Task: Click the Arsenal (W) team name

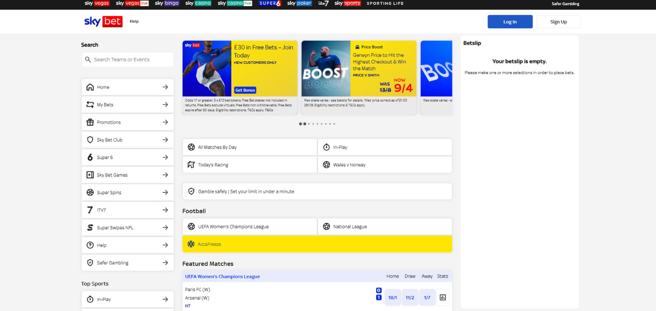Action: point(197,298)
